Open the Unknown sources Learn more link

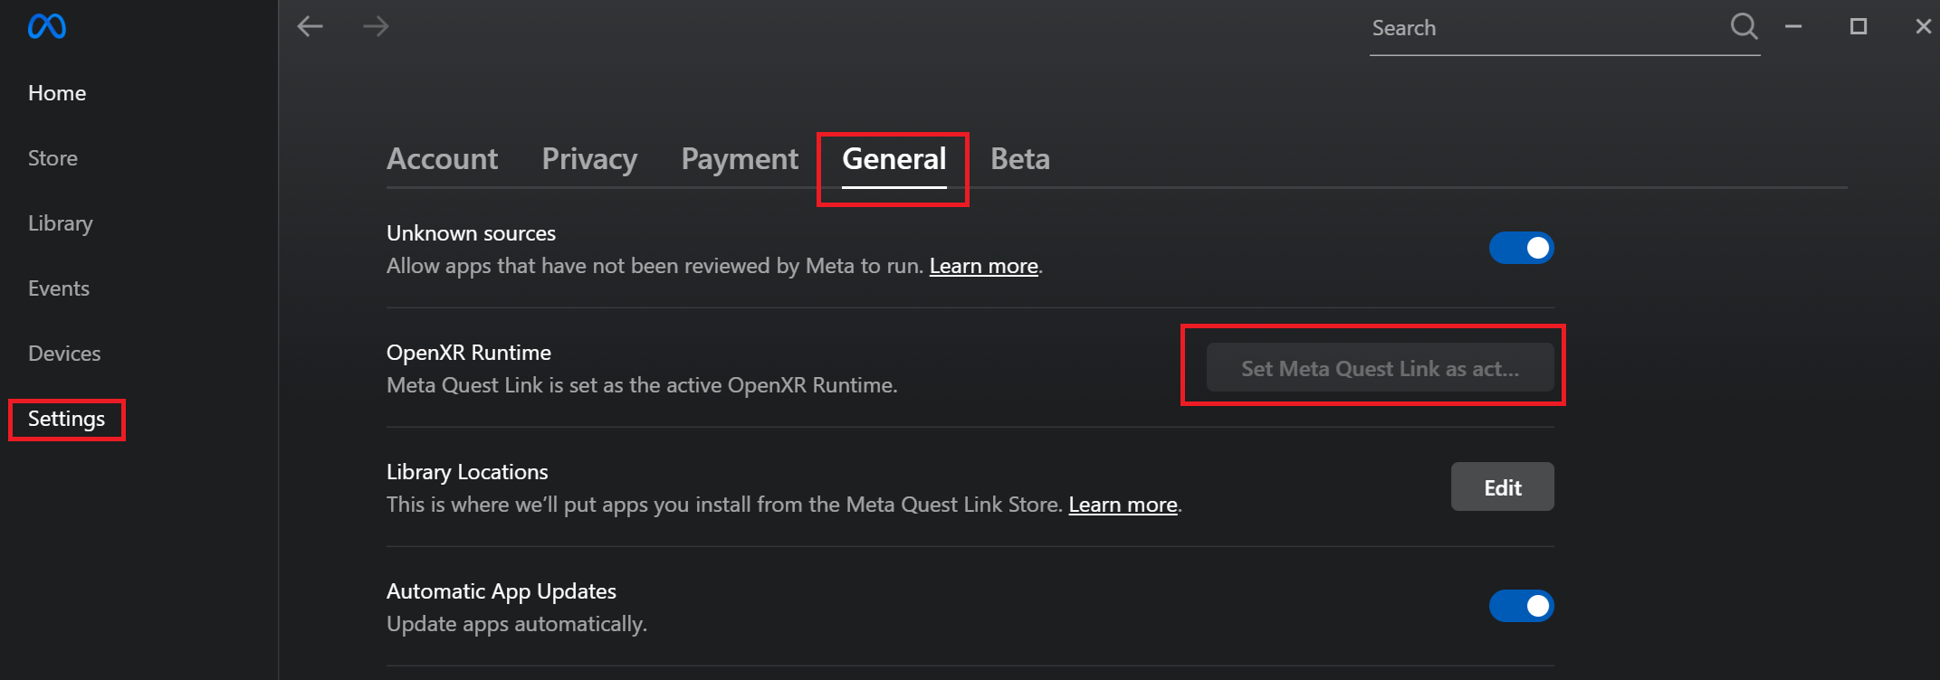[x=983, y=265]
